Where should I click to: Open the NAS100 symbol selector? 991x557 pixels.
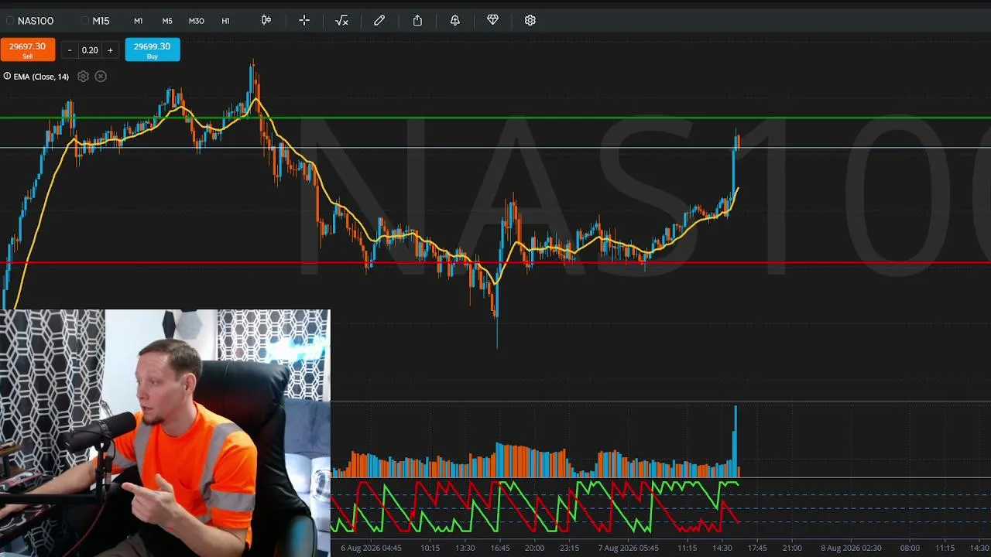36,21
